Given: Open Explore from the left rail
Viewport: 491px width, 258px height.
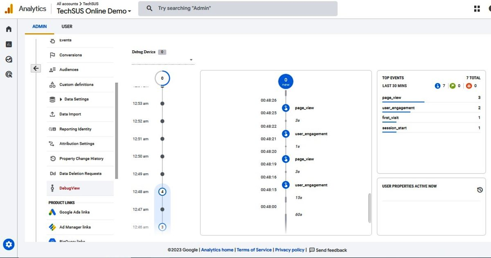Looking at the screenshot, I should [x=9, y=59].
